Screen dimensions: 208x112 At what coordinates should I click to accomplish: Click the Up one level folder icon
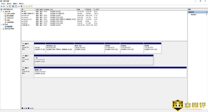click(x=7, y=6)
